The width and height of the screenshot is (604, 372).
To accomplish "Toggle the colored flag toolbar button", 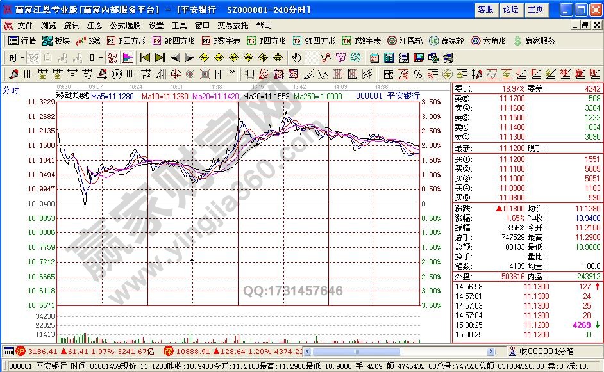I will coord(128,58).
